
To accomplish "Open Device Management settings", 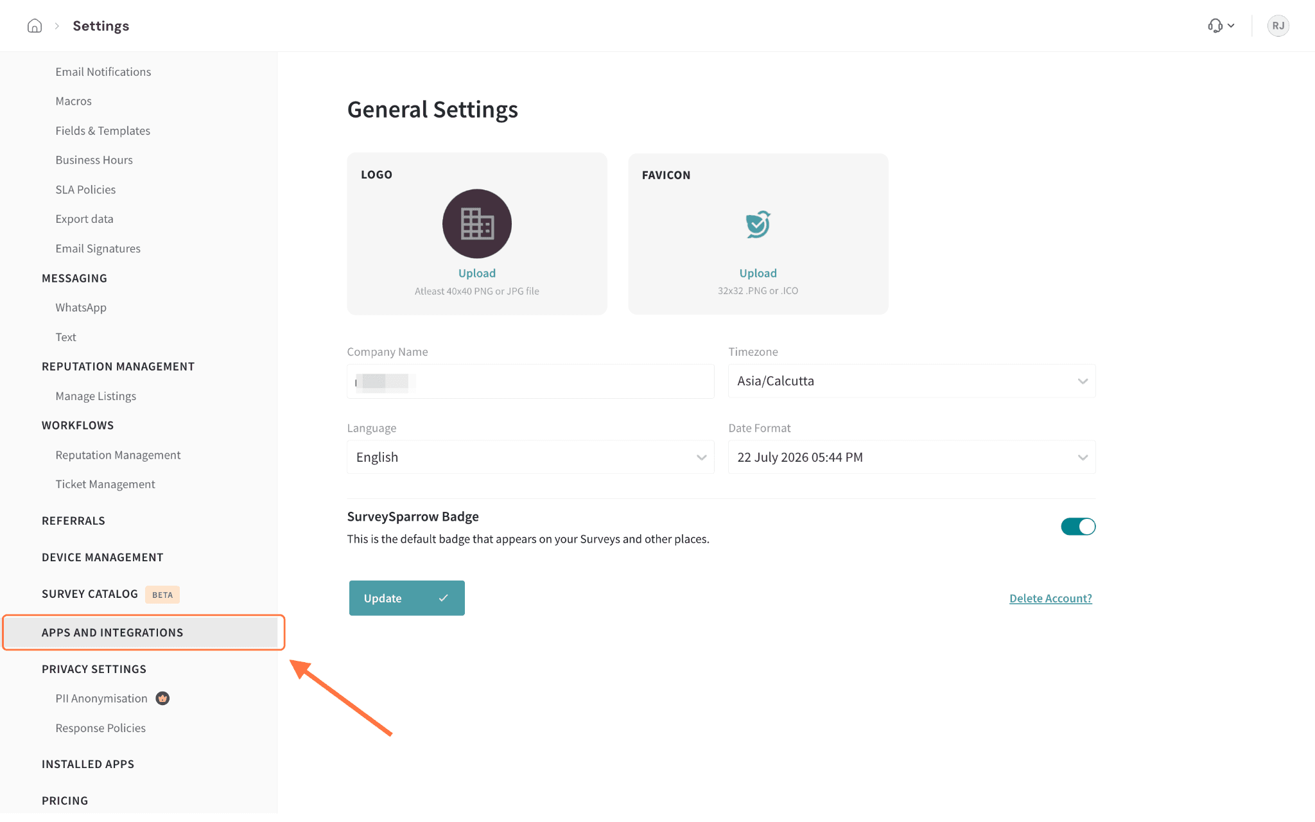I will [x=103, y=557].
